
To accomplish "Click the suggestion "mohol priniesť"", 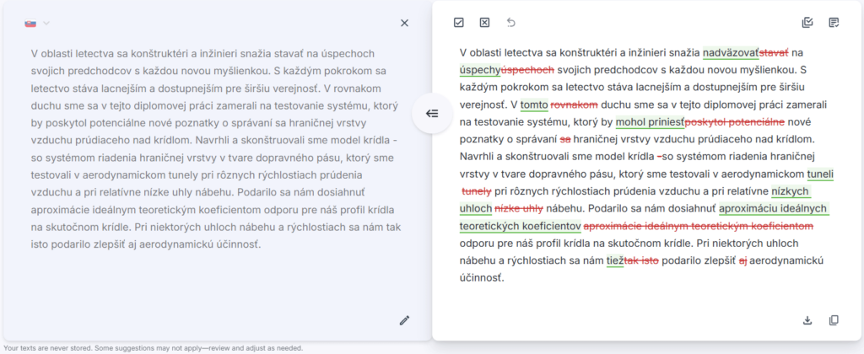I will pos(650,122).
